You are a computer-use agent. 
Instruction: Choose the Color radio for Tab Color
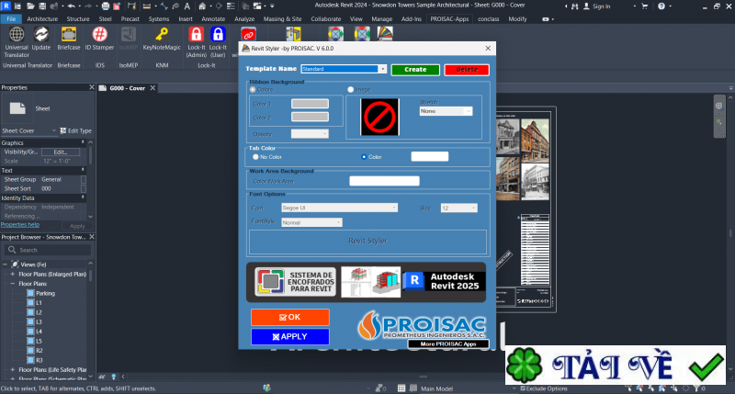[364, 157]
